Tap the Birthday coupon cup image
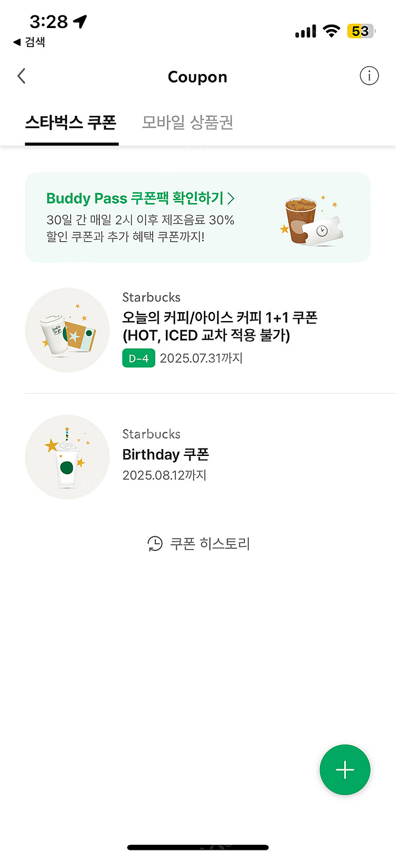This screenshot has height=859, width=396. (67, 457)
